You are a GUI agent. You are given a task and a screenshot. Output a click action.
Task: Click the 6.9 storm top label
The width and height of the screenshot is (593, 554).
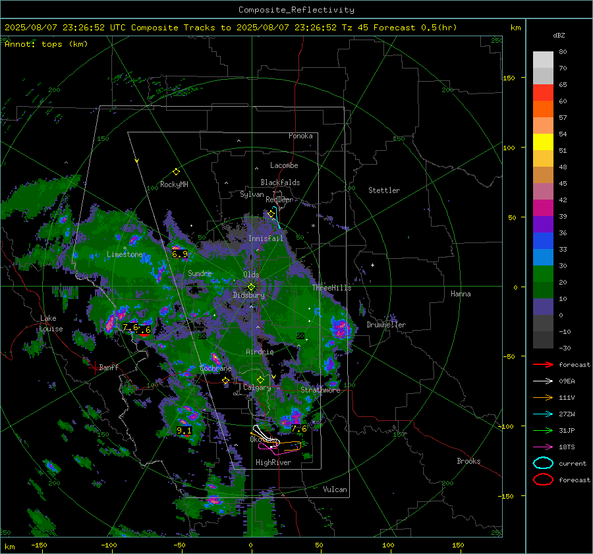click(180, 254)
